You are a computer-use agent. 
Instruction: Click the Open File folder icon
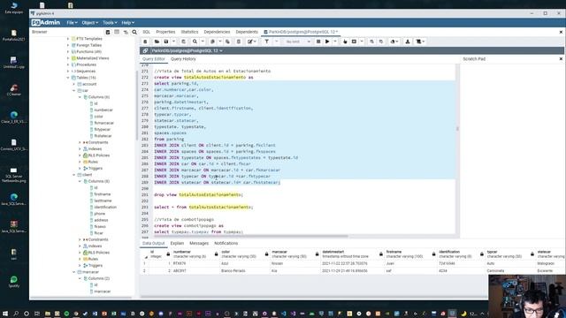click(157, 42)
